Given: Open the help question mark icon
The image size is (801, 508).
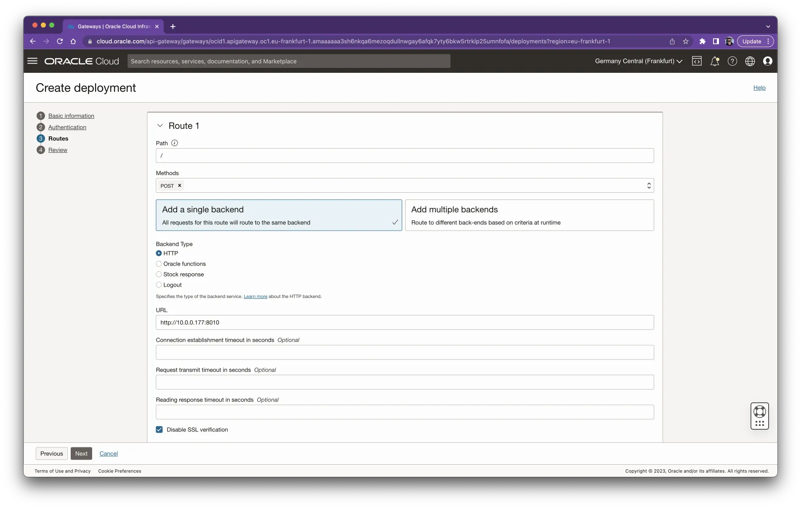Looking at the screenshot, I should 732,61.
